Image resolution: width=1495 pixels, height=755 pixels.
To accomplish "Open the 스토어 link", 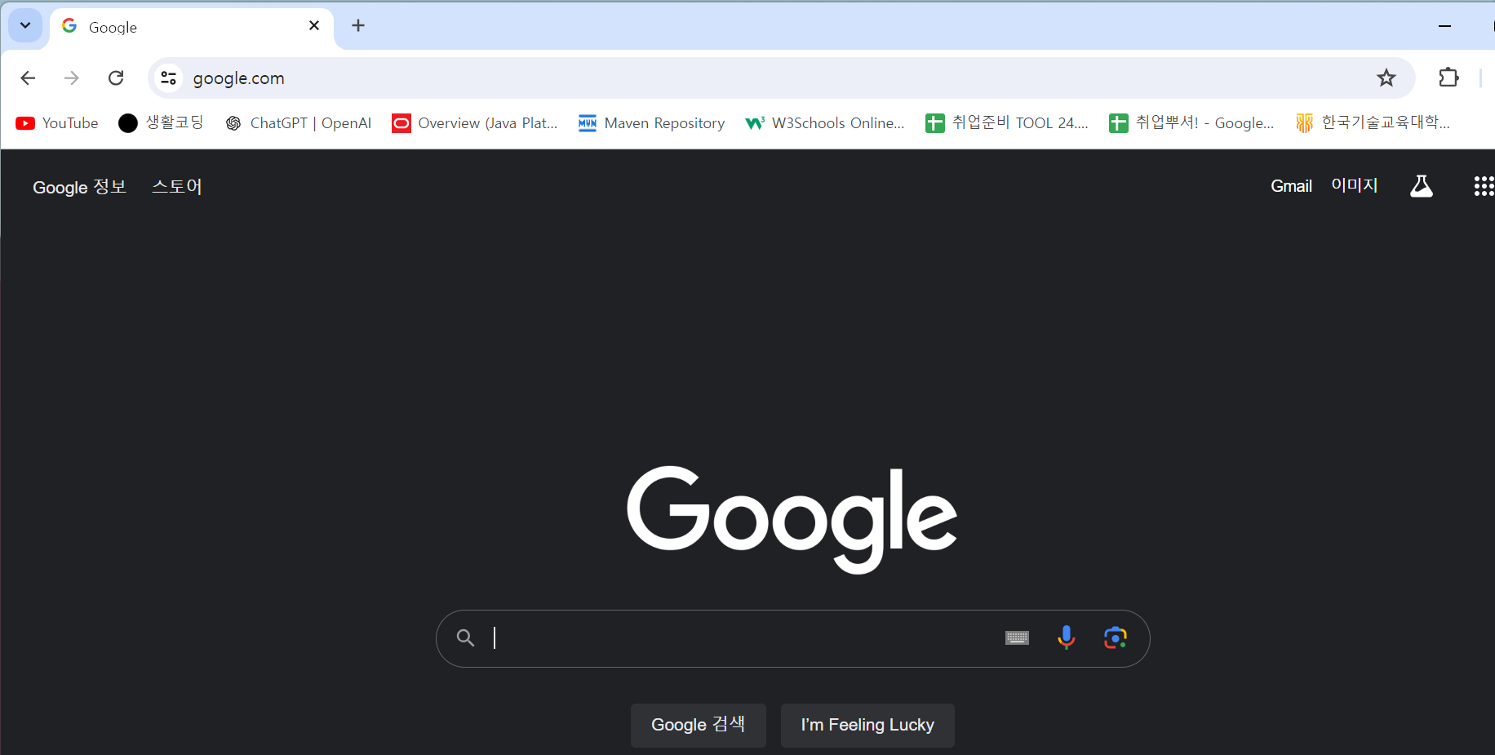I will [177, 187].
